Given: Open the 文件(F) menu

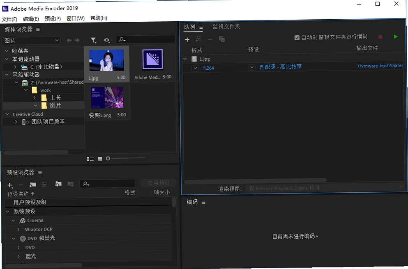Looking at the screenshot, I should coord(9,19).
